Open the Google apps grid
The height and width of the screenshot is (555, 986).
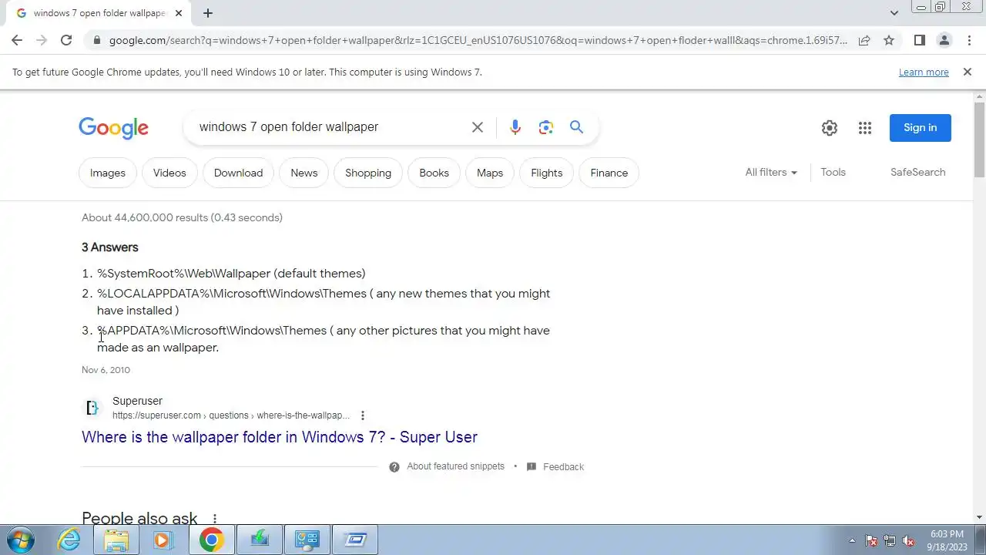click(865, 128)
